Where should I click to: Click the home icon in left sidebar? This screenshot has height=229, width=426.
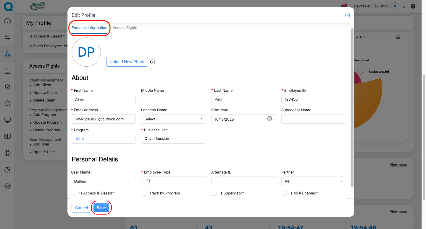coord(8,21)
